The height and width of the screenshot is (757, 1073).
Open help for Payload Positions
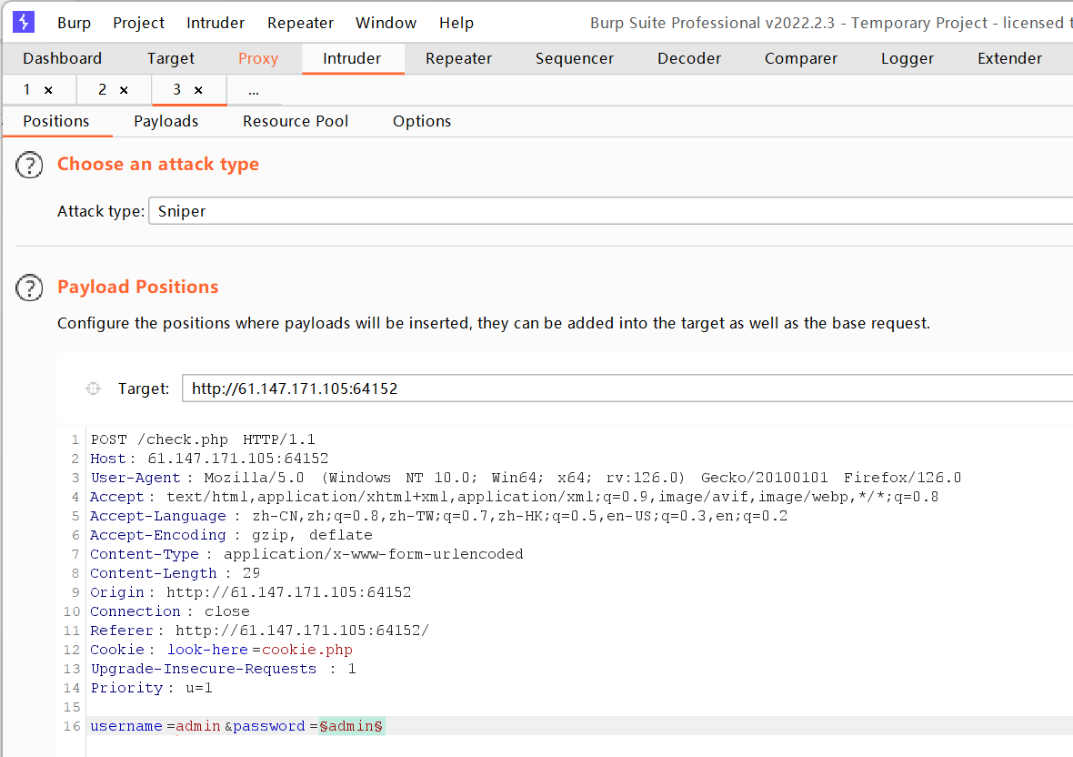29,288
